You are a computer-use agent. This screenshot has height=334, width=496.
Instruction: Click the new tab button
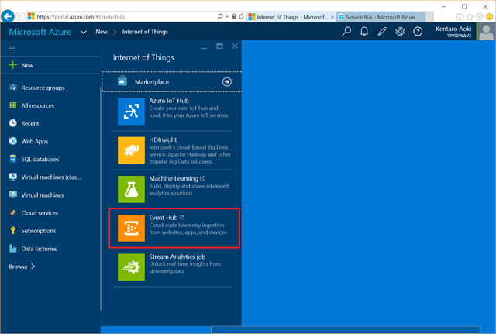click(x=429, y=17)
